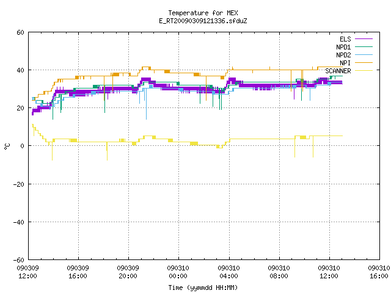Click the y-axis tick label 0
This screenshot has width=391, height=293.
point(23,146)
